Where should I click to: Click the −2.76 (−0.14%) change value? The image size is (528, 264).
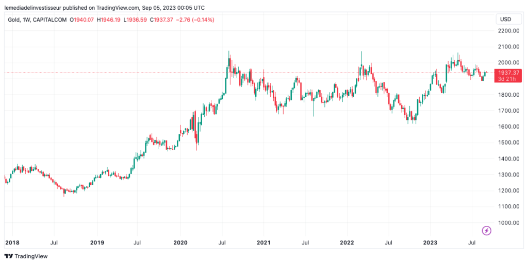pos(196,20)
